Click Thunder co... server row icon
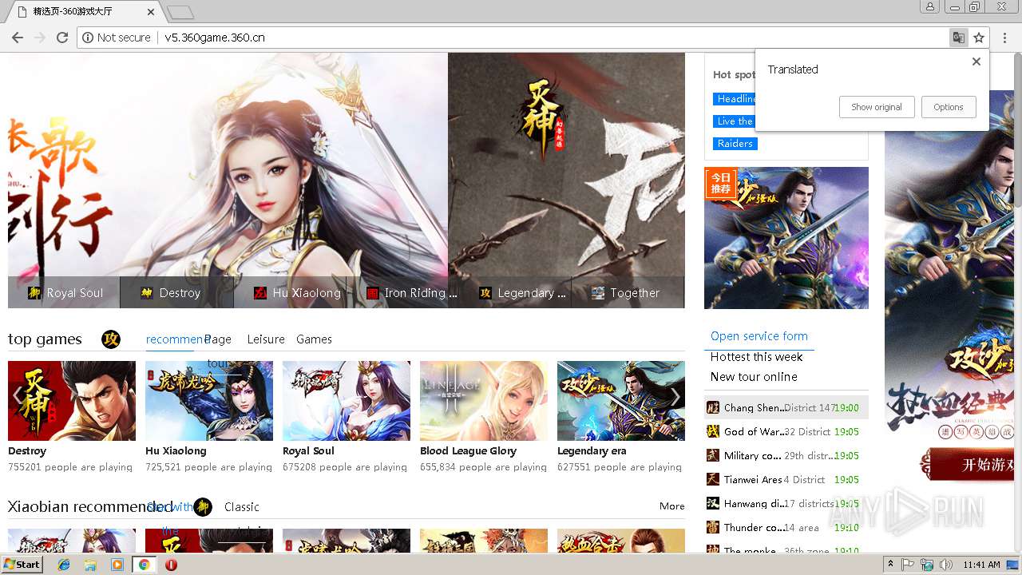The height and width of the screenshot is (575, 1022). click(x=713, y=527)
